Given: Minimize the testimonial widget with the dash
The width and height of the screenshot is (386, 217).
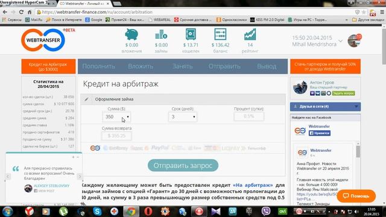Looking at the screenshot, I should (x=78, y=157).
